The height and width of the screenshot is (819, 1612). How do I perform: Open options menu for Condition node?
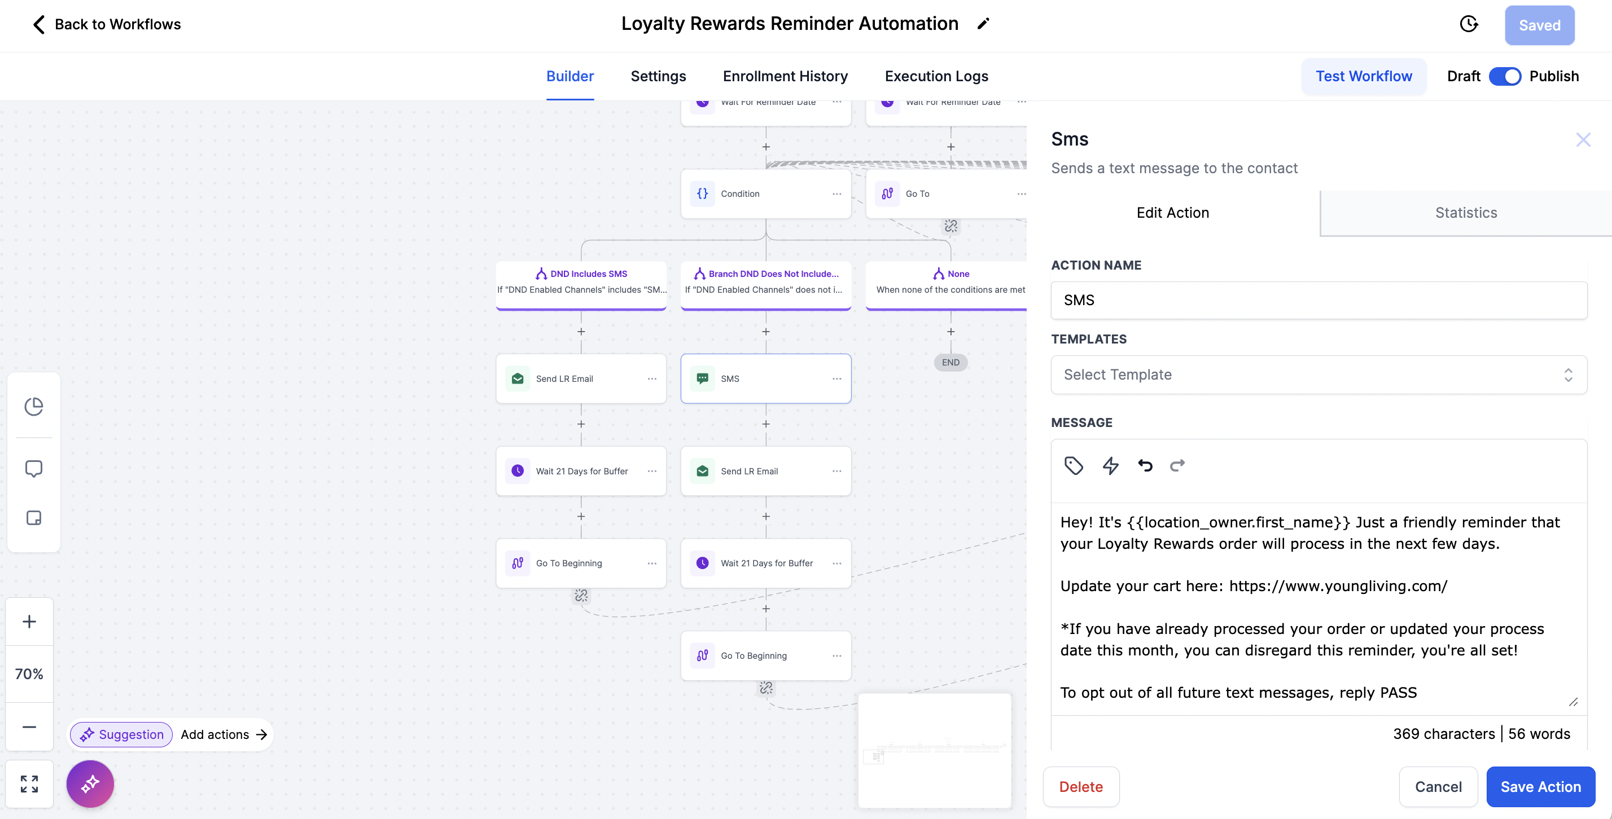click(836, 194)
